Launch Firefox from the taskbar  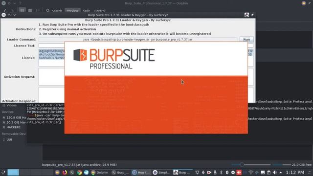(x=65, y=172)
